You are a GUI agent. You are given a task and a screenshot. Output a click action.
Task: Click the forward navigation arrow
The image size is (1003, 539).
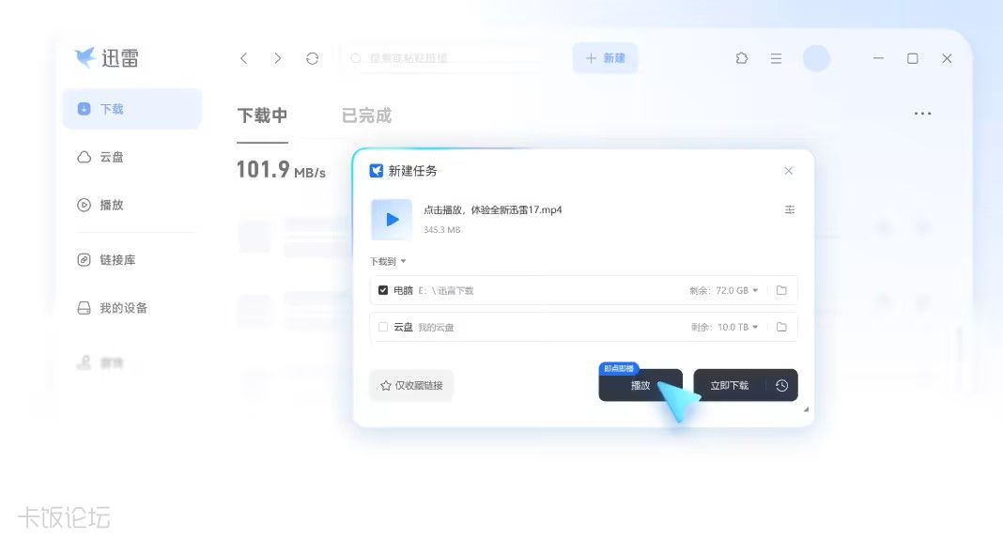[278, 58]
